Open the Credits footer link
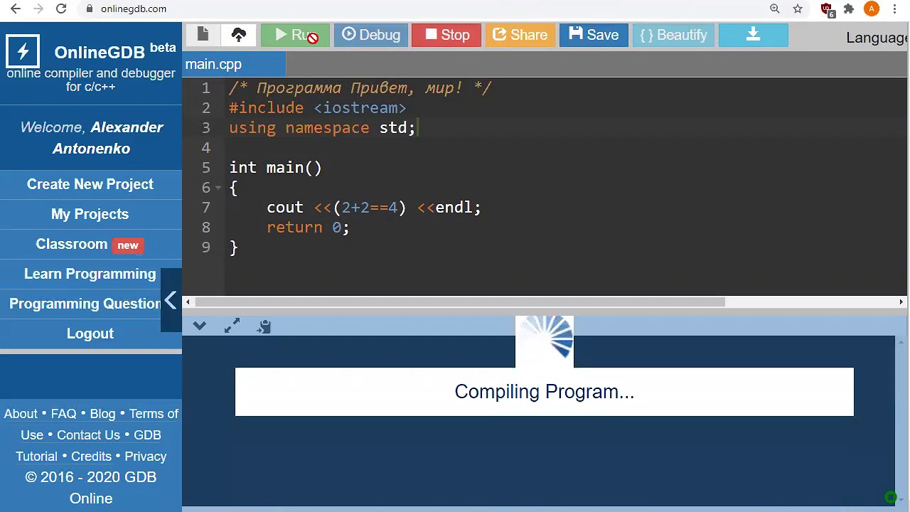 tap(91, 457)
